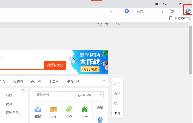Image resolution: width=193 pixels, height=123 pixels.
Task: Expand the bookmark star dropdown arrow
Action: pos(116,11)
